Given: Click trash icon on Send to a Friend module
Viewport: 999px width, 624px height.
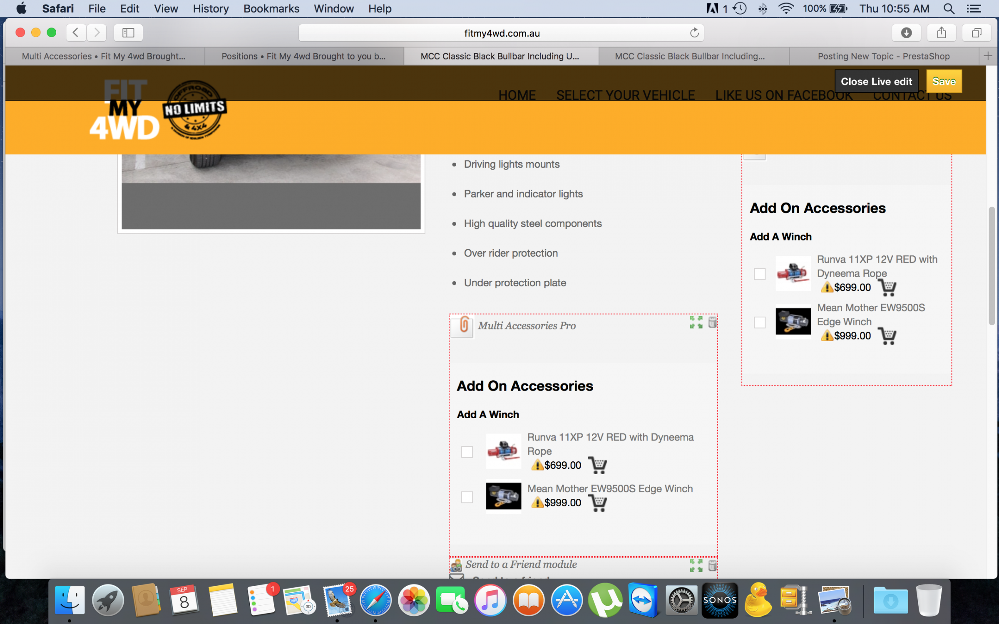Looking at the screenshot, I should coord(712,565).
